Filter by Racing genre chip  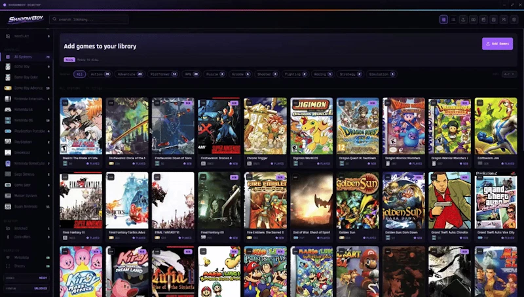point(323,74)
